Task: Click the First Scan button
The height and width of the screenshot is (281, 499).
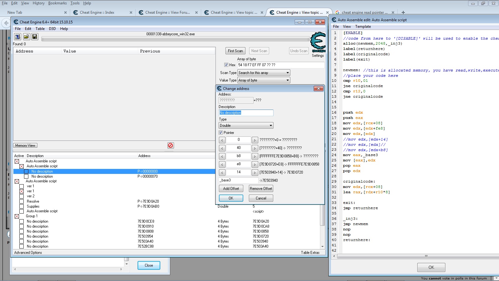Action: (235, 51)
